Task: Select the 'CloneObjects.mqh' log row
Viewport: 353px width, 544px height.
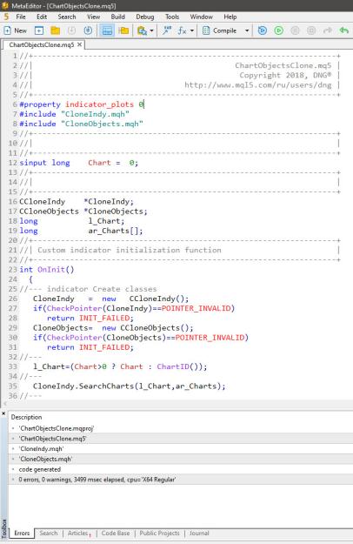Action: point(180,459)
